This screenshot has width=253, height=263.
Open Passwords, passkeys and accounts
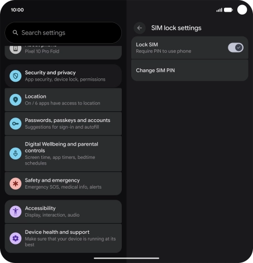point(63,124)
